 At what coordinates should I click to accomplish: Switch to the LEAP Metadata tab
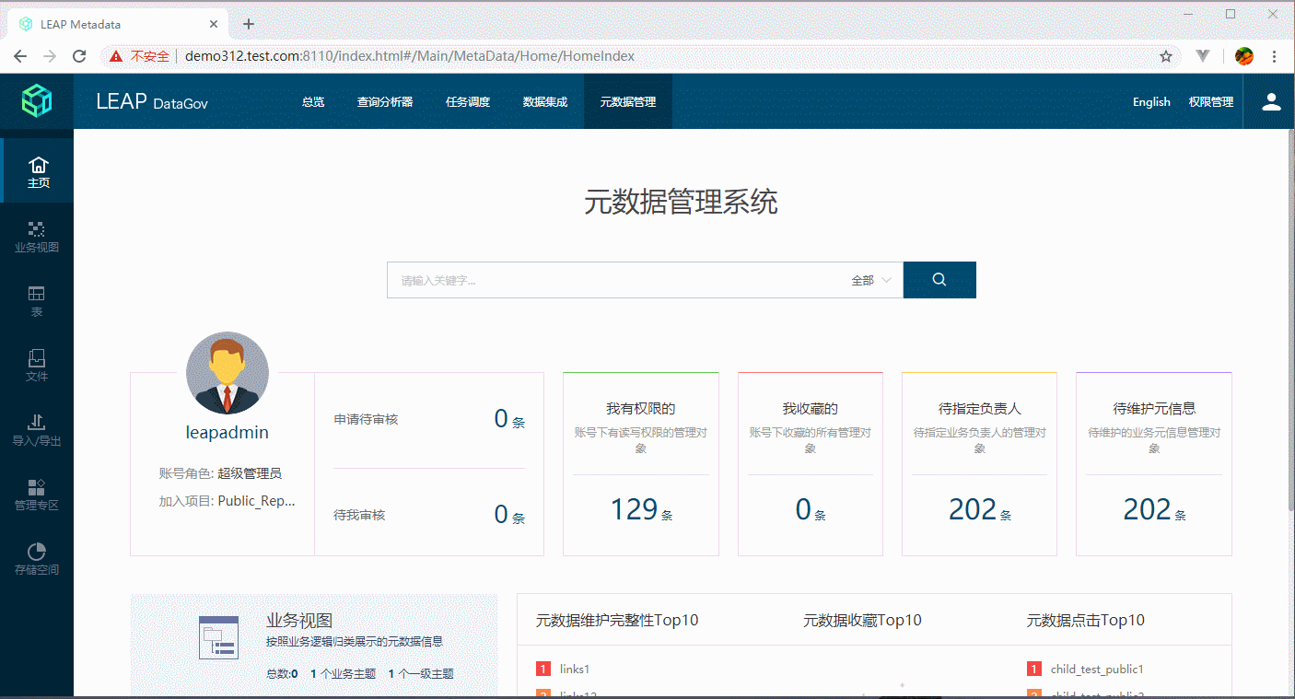[x=120, y=24]
